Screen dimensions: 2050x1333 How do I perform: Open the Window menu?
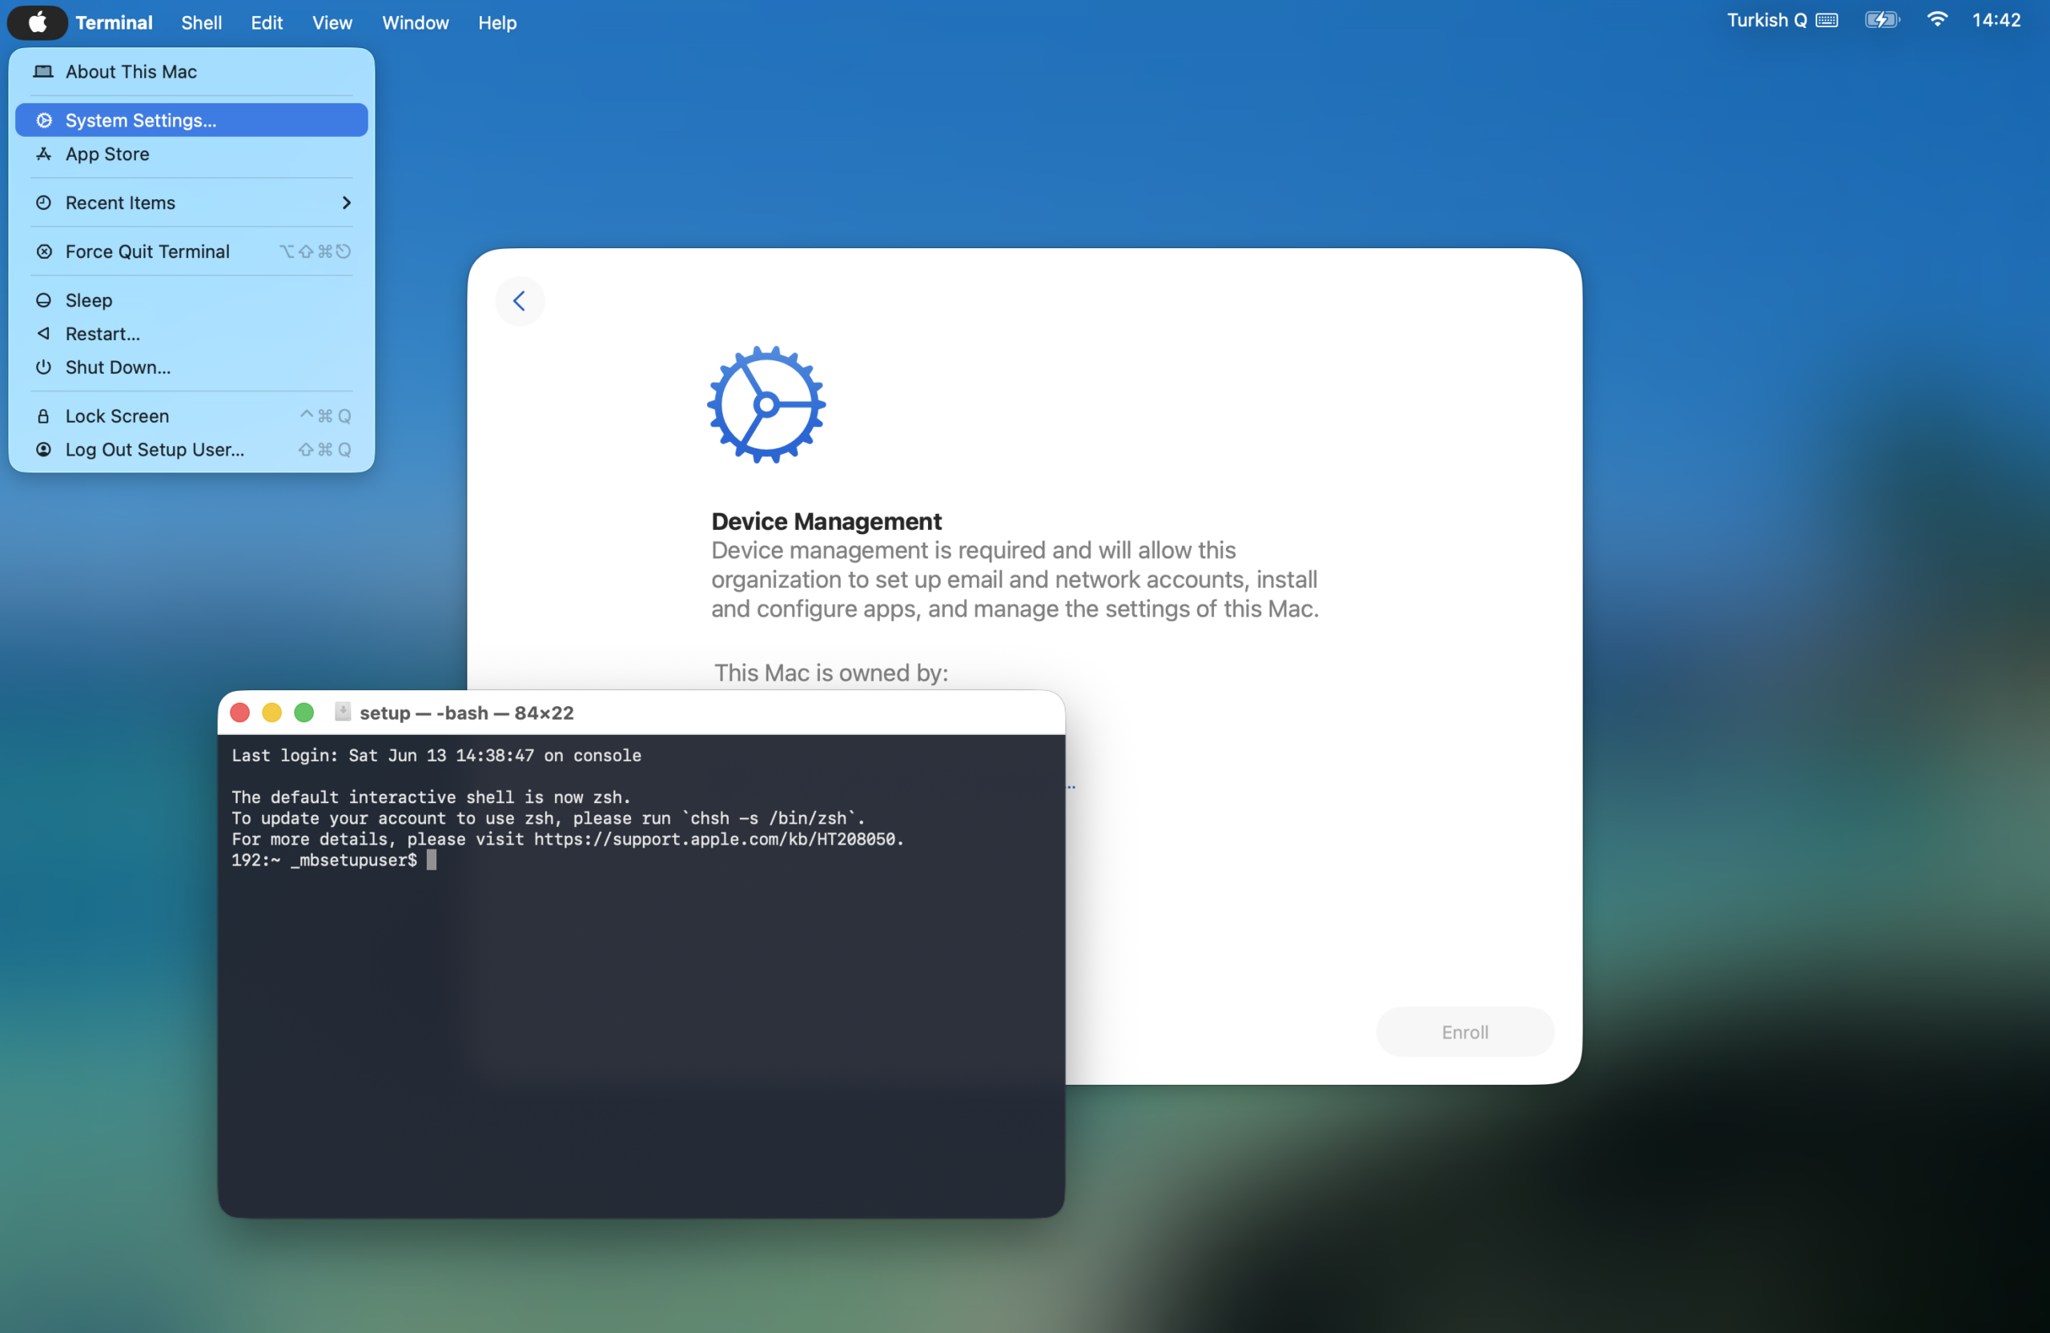[415, 22]
